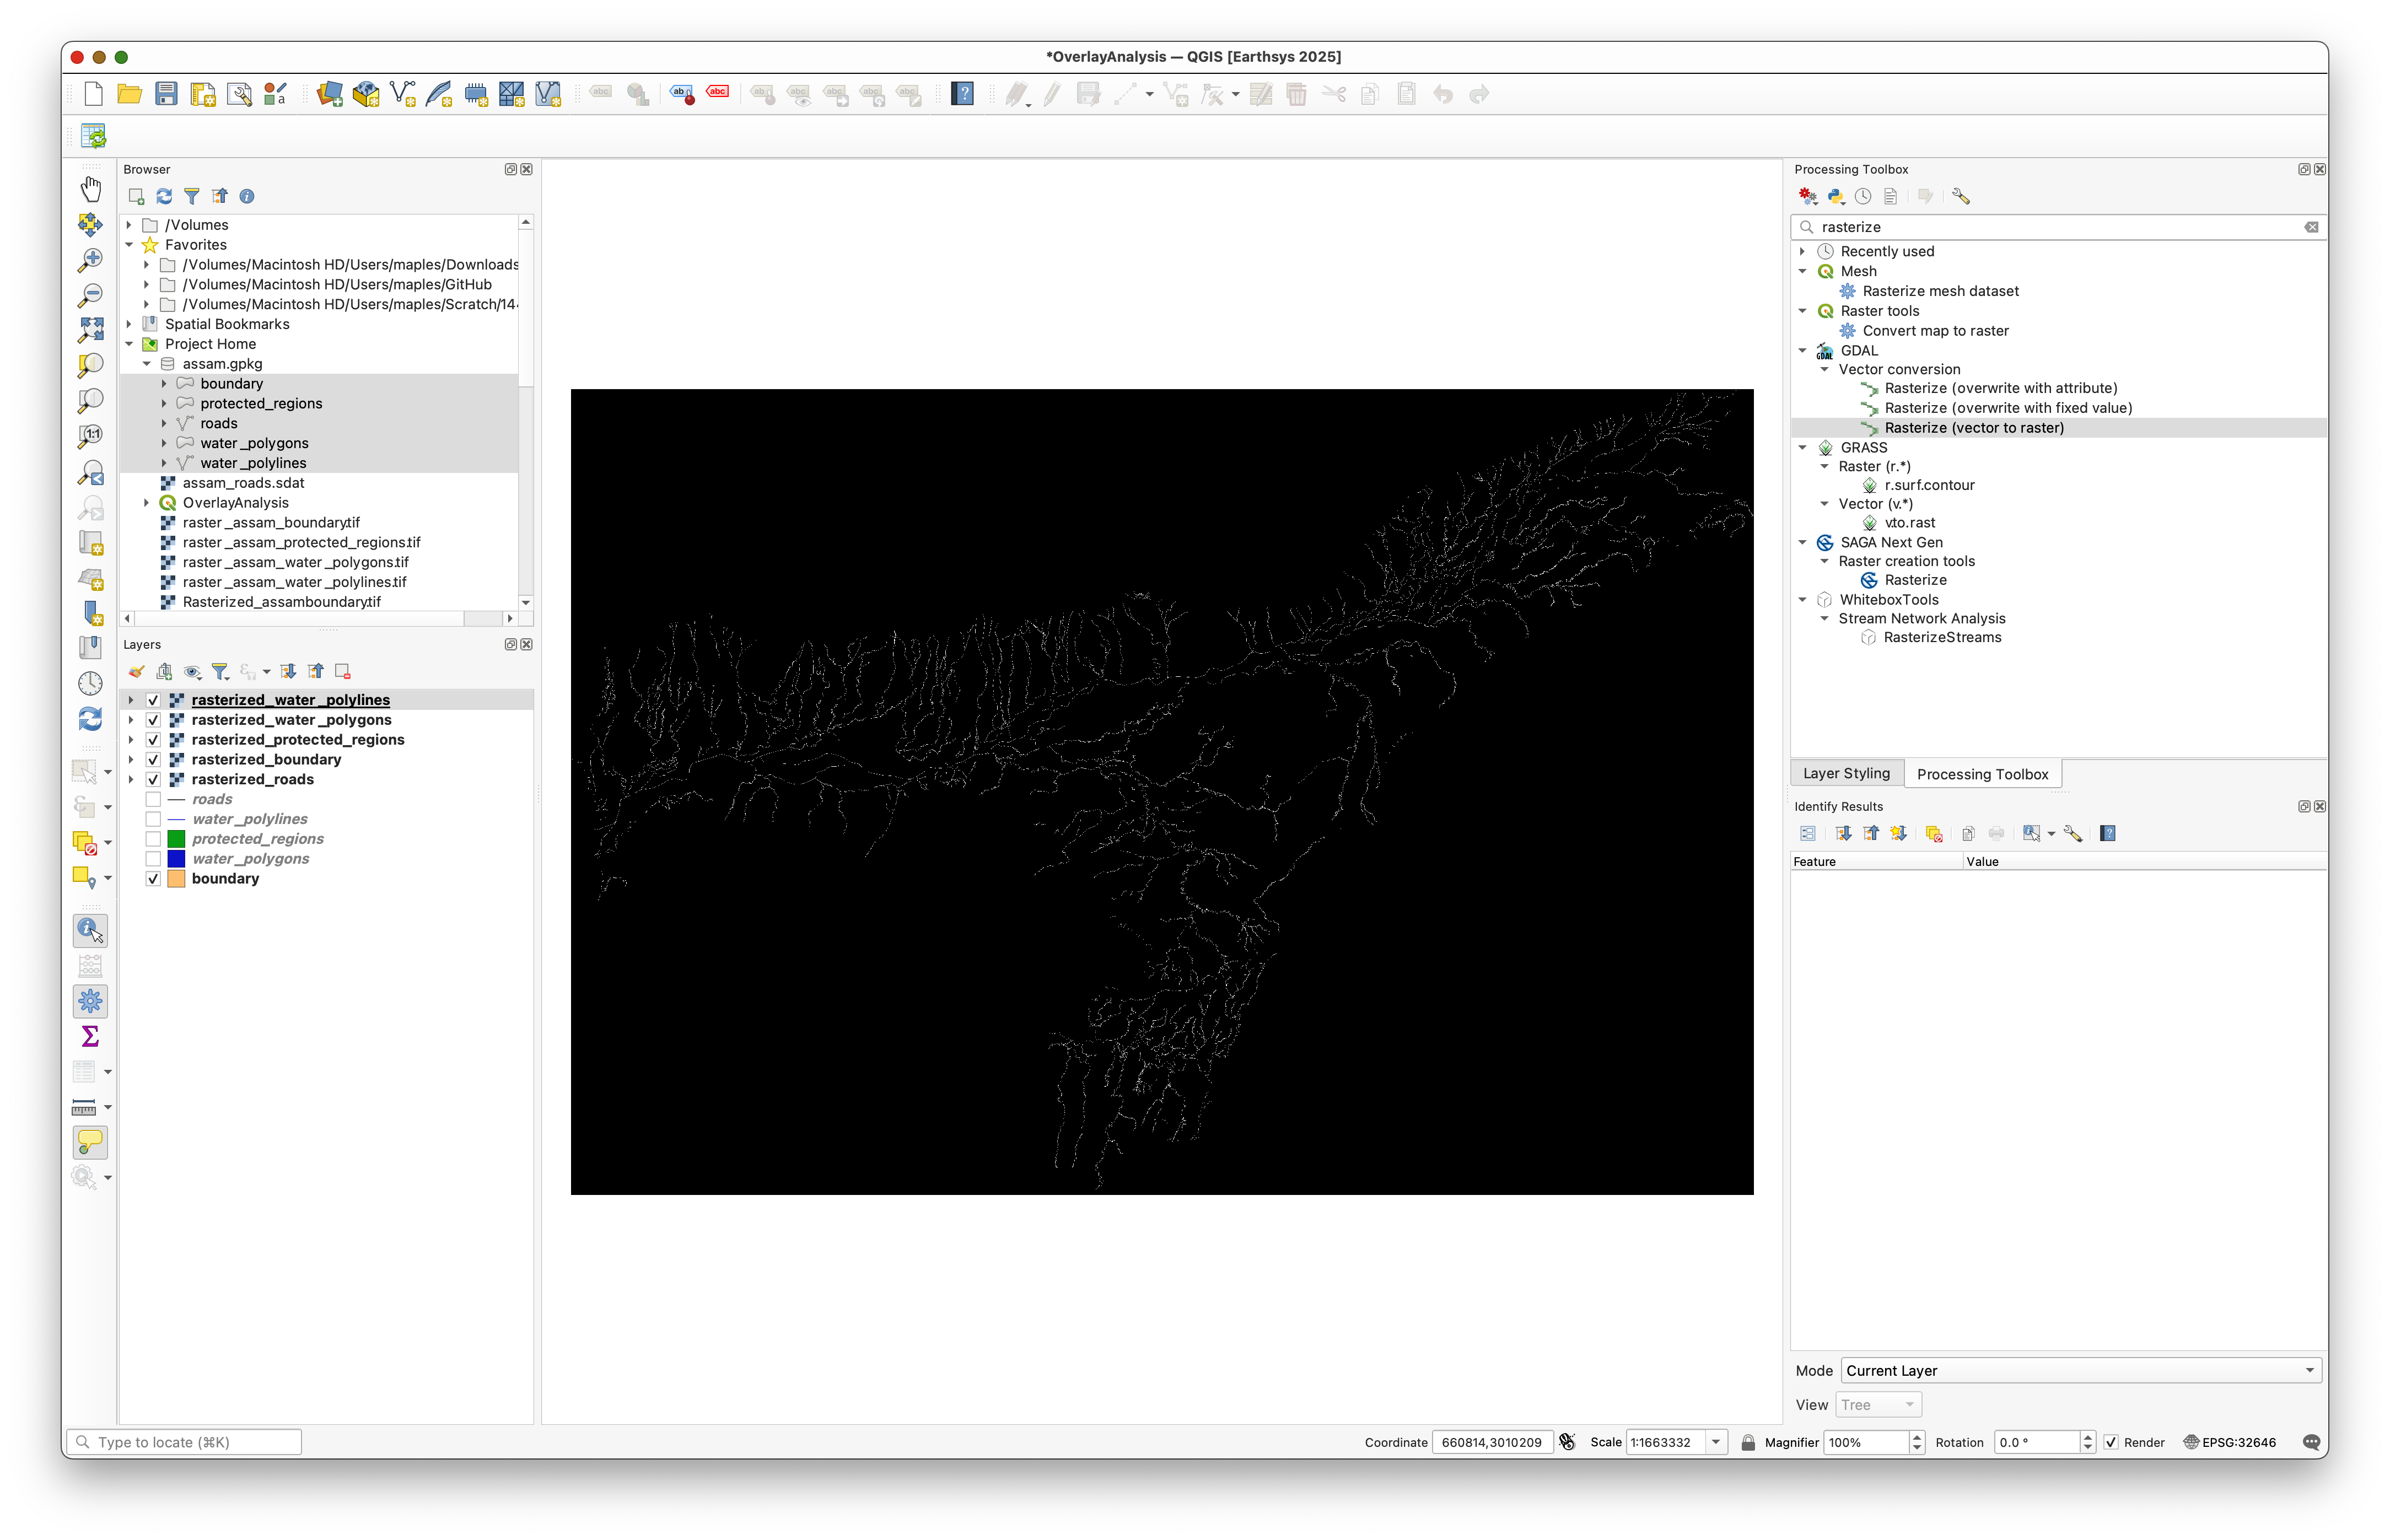Toggle visibility of rasterized_water_polylines layer

(153, 700)
